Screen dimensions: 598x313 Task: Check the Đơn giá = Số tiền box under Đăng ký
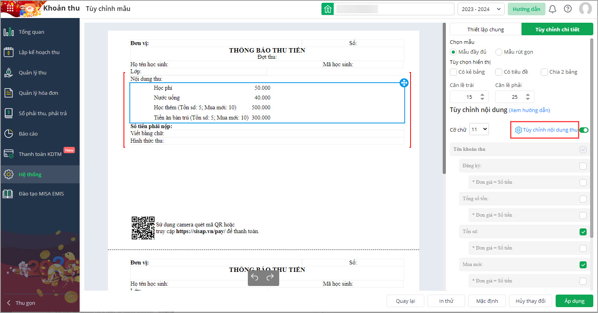click(583, 183)
